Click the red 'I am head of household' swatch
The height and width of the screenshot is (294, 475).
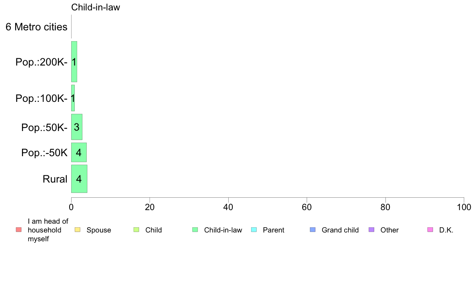pyautogui.click(x=19, y=230)
